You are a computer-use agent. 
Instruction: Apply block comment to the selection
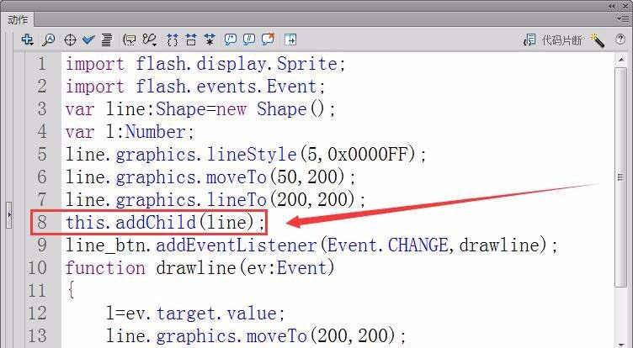230,40
